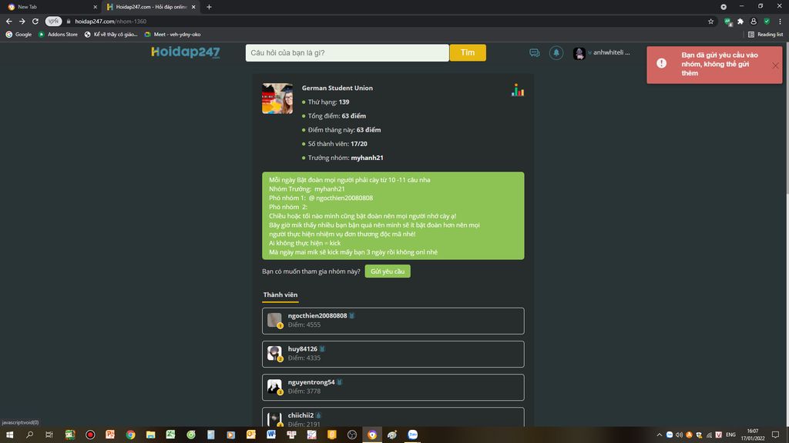This screenshot has width=789, height=443.
Task: Open the browser profile icon
Action: 754,21
